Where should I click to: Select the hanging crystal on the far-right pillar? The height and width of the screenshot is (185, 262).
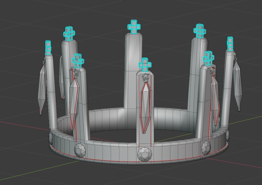238,86
